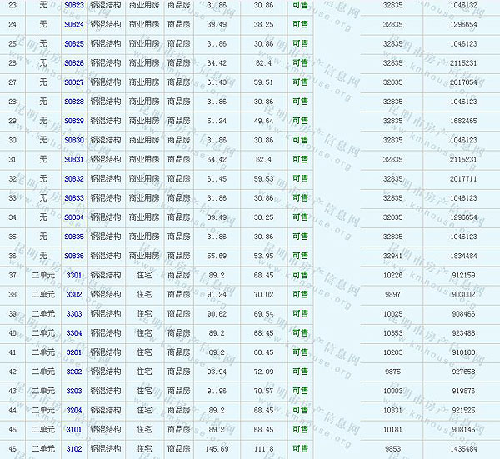Select the total price cell 1834484
This screenshot has height=459, width=500.
click(462, 256)
